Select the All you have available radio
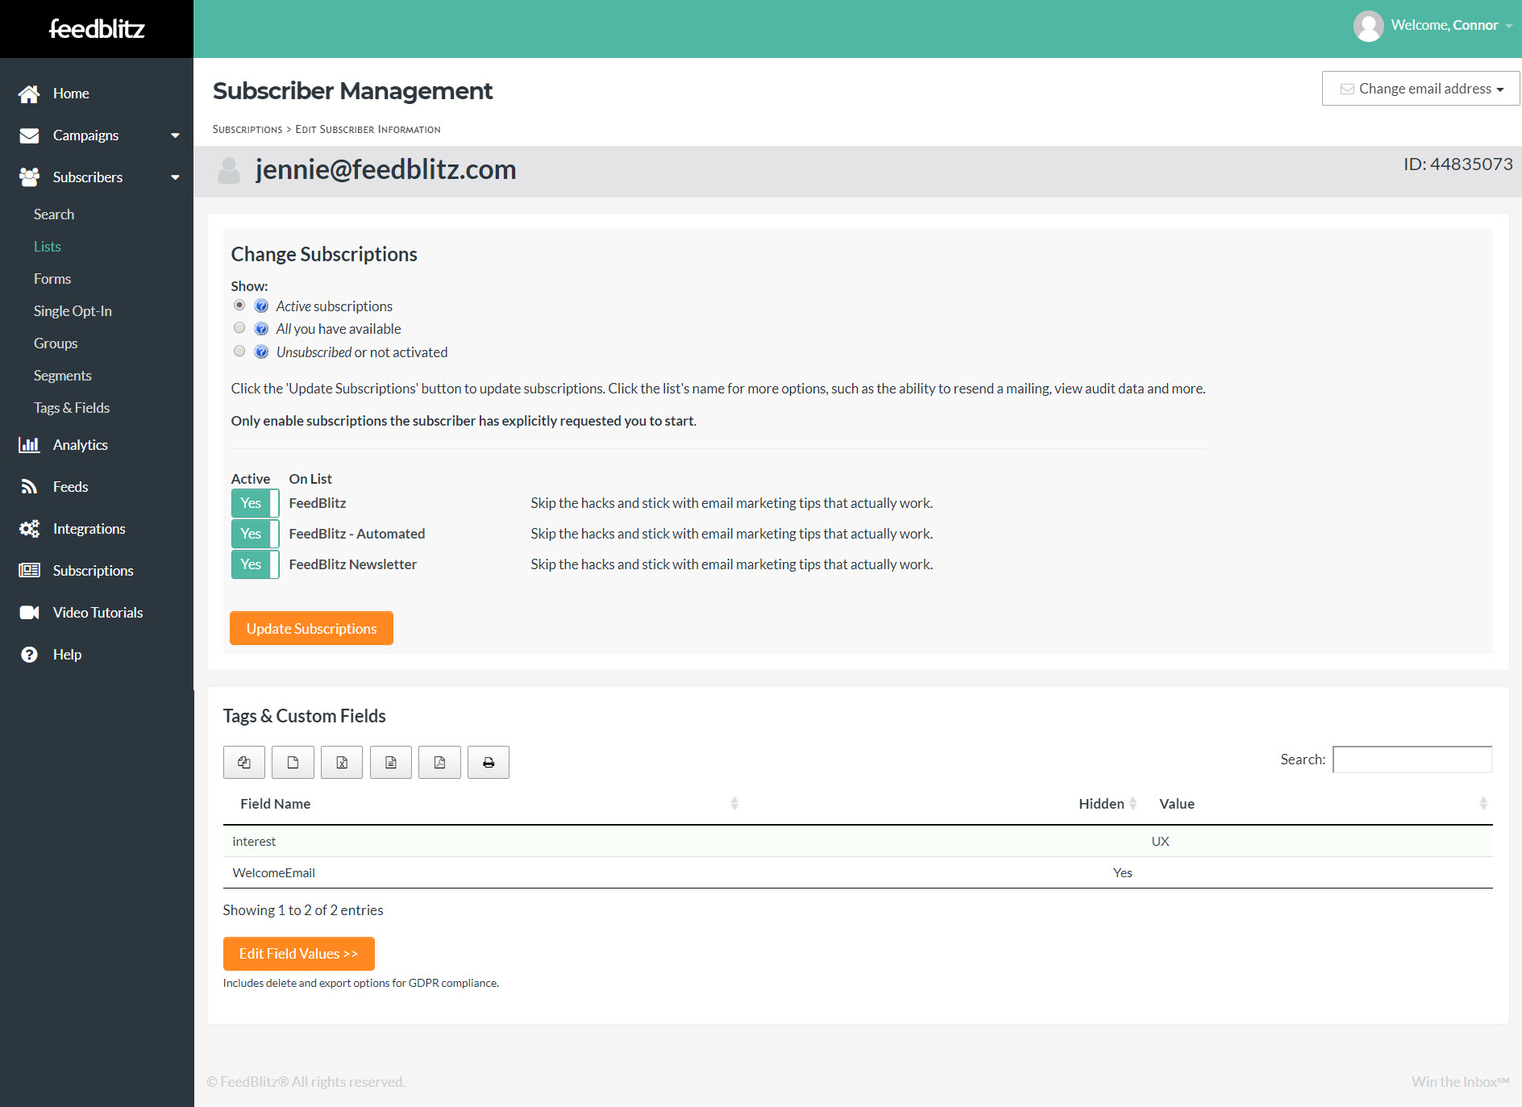Image resolution: width=1522 pixels, height=1107 pixels. tap(239, 328)
